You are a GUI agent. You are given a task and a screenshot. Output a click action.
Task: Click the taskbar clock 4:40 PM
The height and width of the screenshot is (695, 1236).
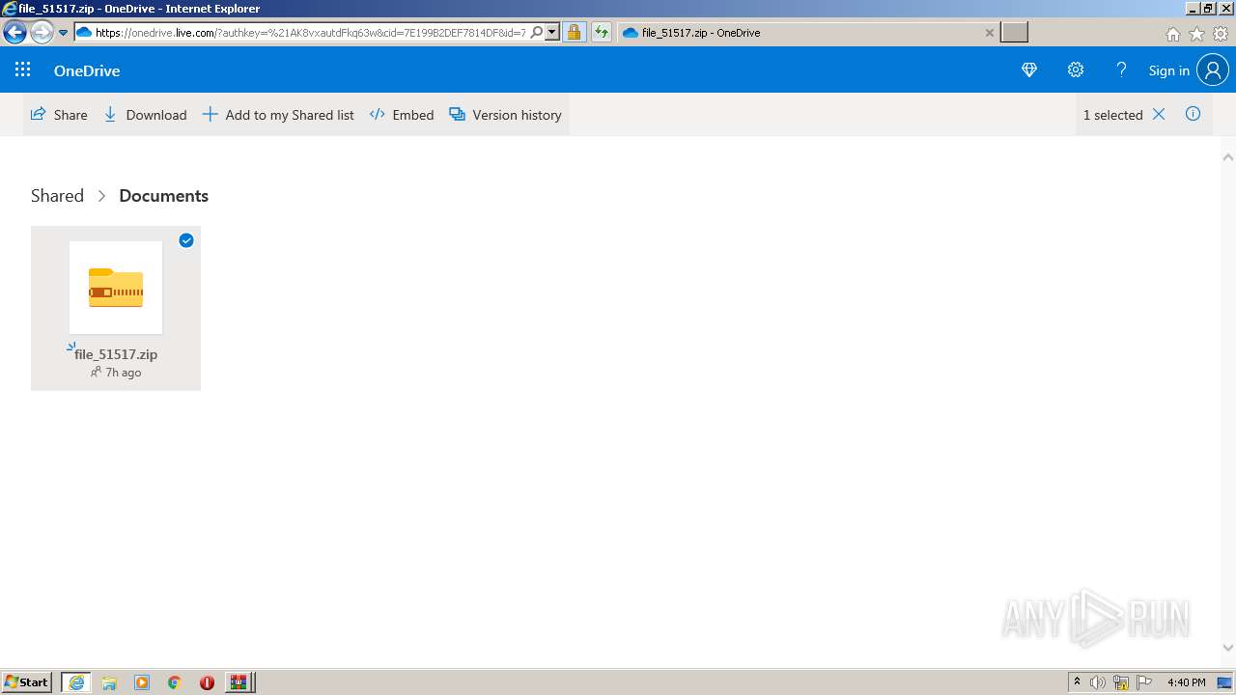[1187, 682]
